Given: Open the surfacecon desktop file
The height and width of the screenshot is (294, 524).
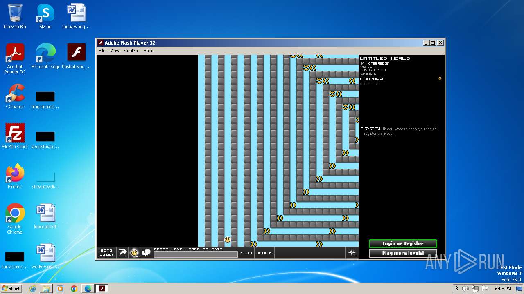Looking at the screenshot, I should [x=15, y=261].
